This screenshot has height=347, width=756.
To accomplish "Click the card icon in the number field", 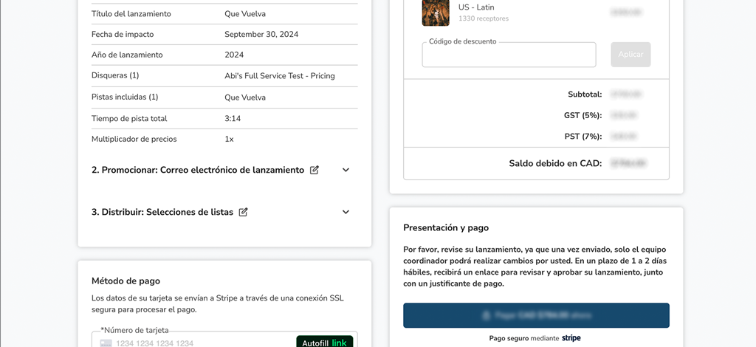I will 106,343.
